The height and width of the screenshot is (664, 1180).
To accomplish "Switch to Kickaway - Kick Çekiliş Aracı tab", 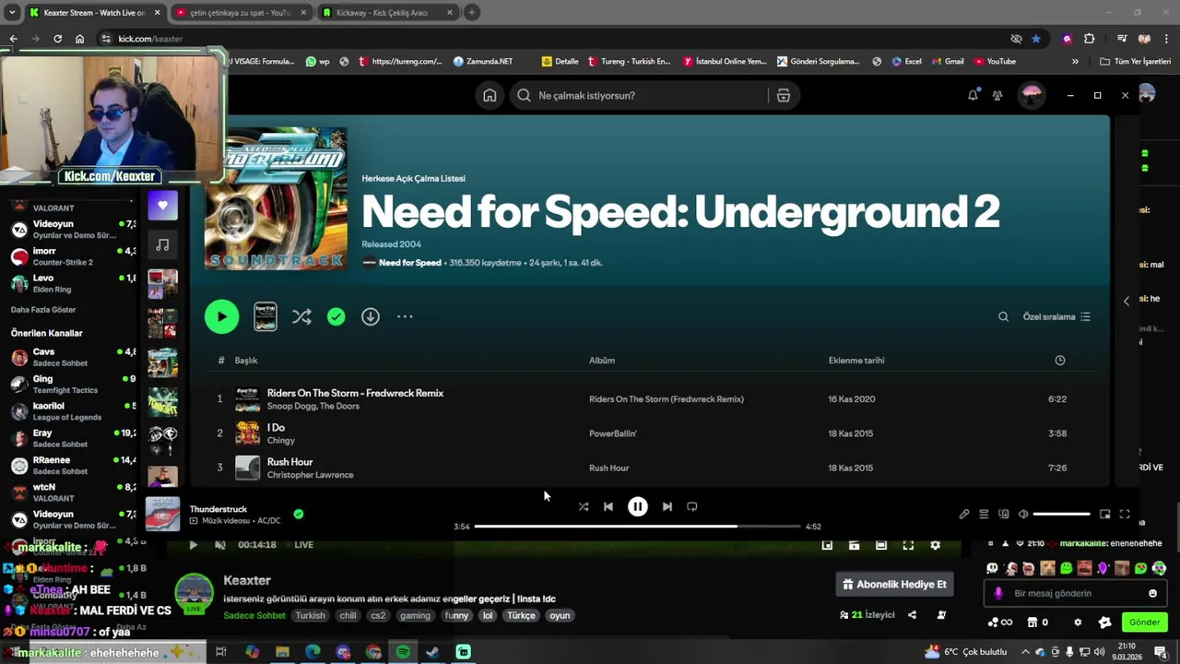I will click(x=387, y=13).
